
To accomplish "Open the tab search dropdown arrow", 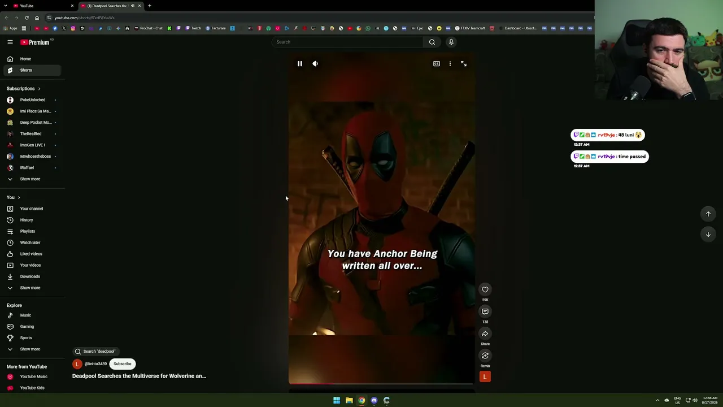I will tap(6, 6).
